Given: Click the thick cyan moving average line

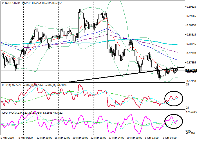Looking at the screenshot, I should click(84, 42).
